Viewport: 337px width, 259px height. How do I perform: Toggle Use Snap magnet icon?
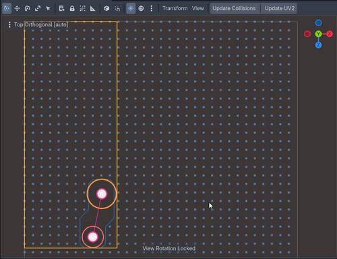click(117, 8)
